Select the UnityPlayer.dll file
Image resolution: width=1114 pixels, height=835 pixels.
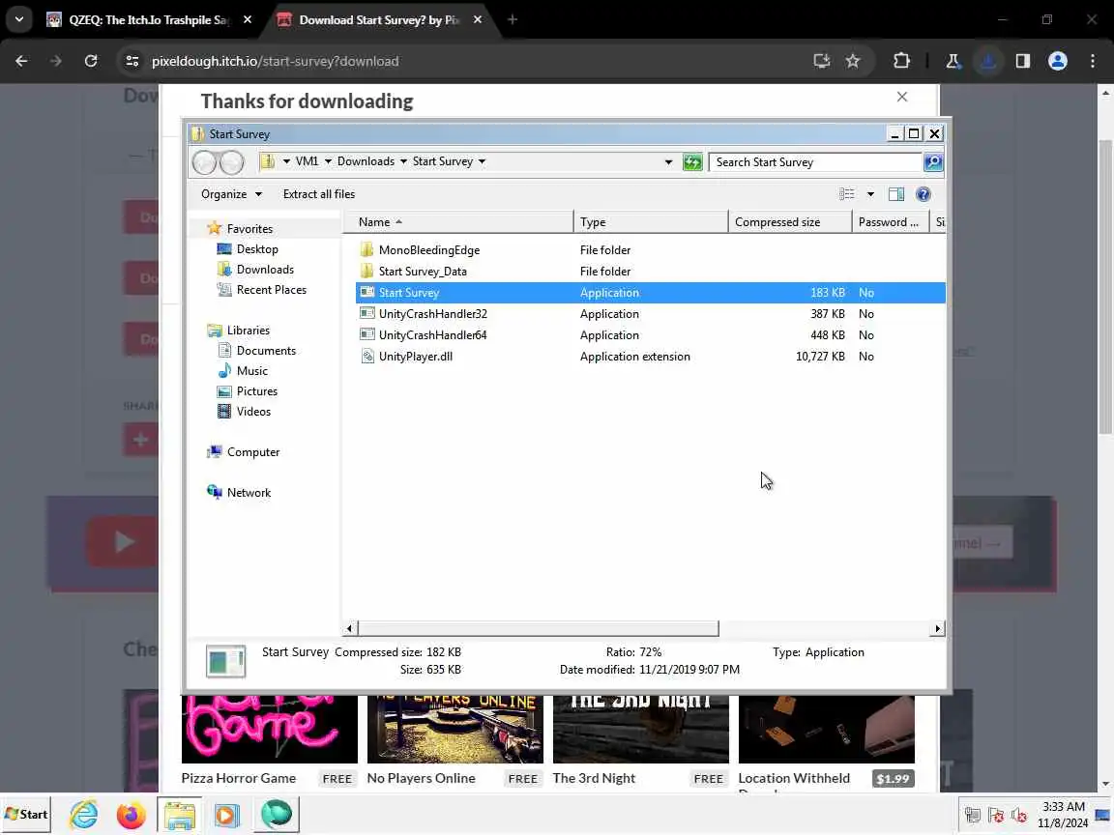[x=416, y=357]
